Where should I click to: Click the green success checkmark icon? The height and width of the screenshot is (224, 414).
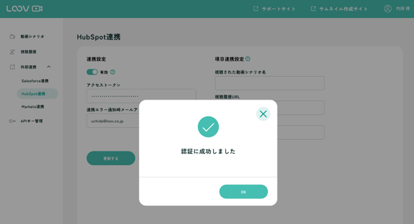pyautogui.click(x=208, y=127)
